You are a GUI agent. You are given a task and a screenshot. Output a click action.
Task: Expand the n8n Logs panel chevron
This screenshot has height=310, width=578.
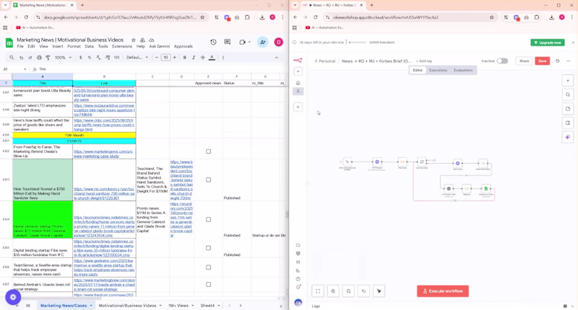pyautogui.click(x=572, y=306)
